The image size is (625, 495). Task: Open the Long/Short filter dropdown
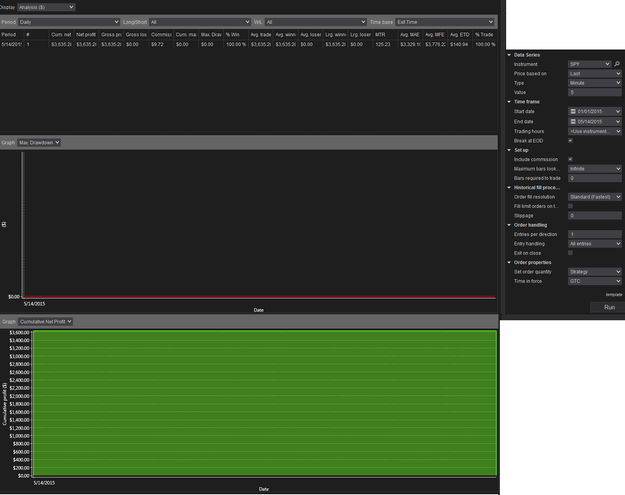click(200, 22)
